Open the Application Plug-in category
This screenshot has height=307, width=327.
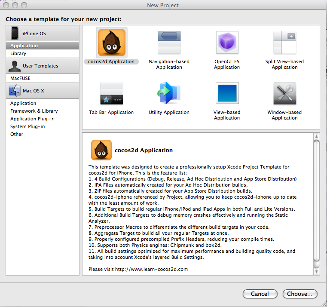click(x=43, y=119)
